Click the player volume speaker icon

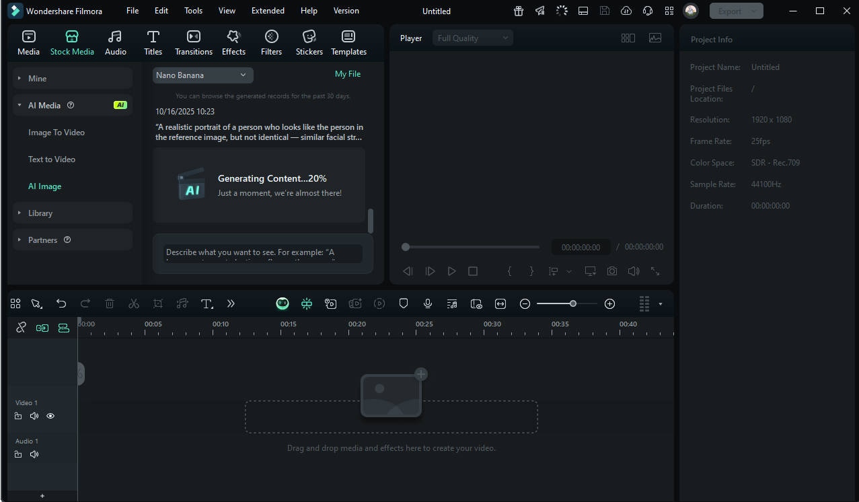(634, 271)
